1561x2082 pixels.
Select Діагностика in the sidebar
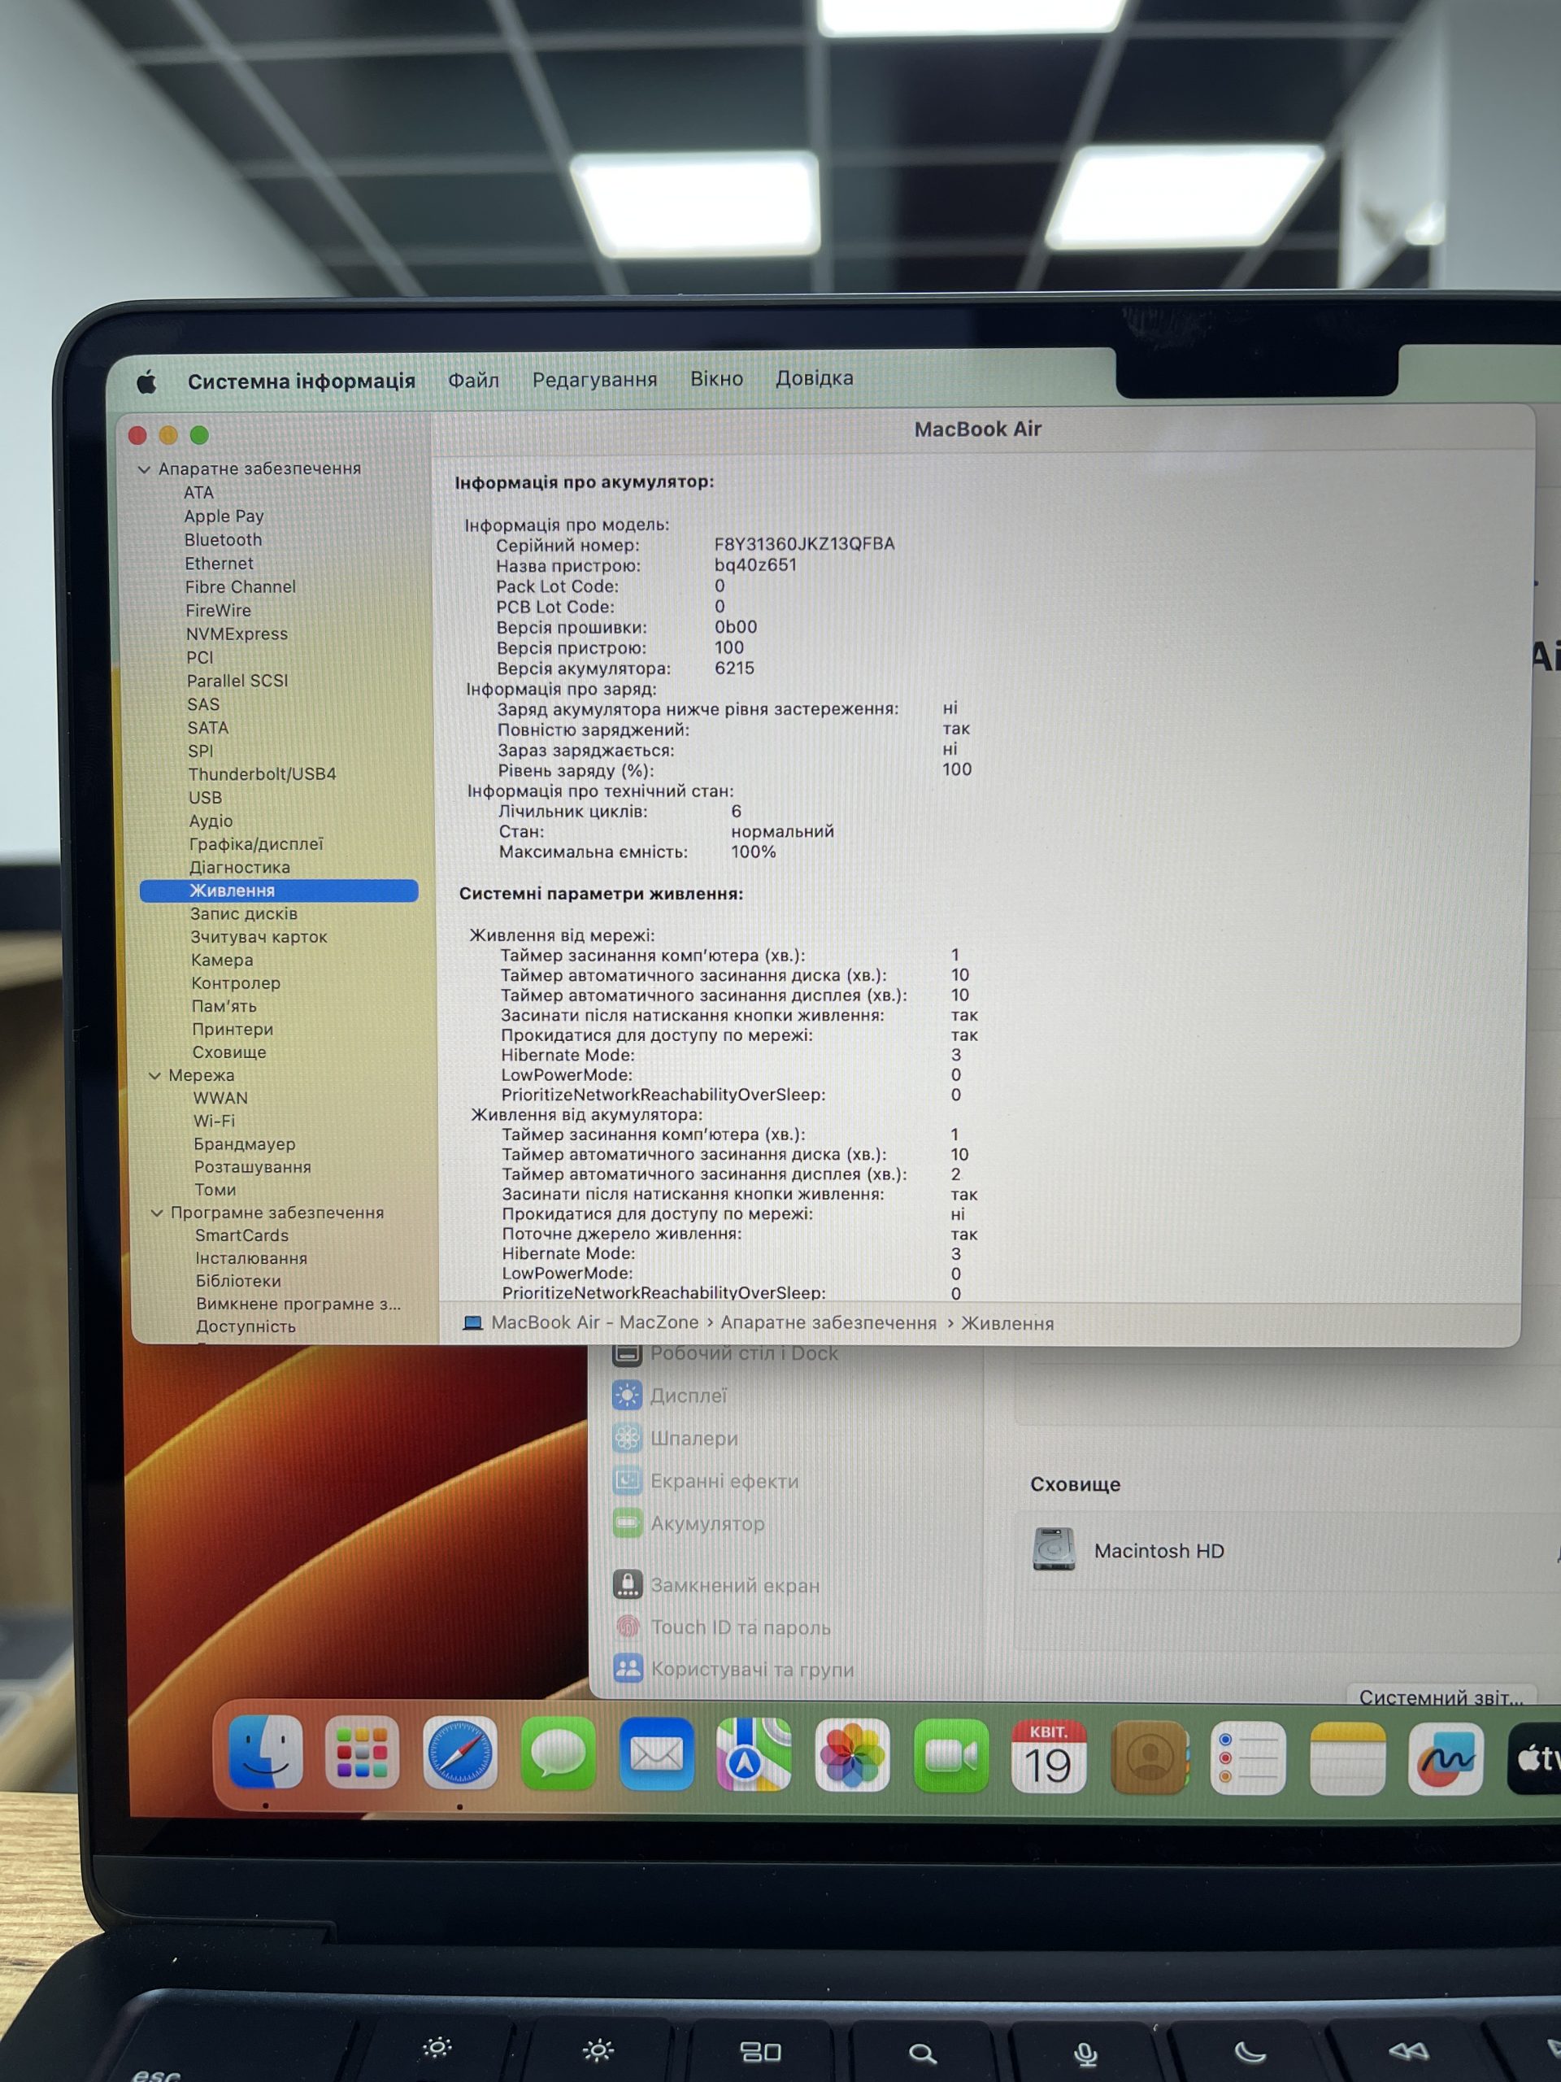(x=240, y=867)
